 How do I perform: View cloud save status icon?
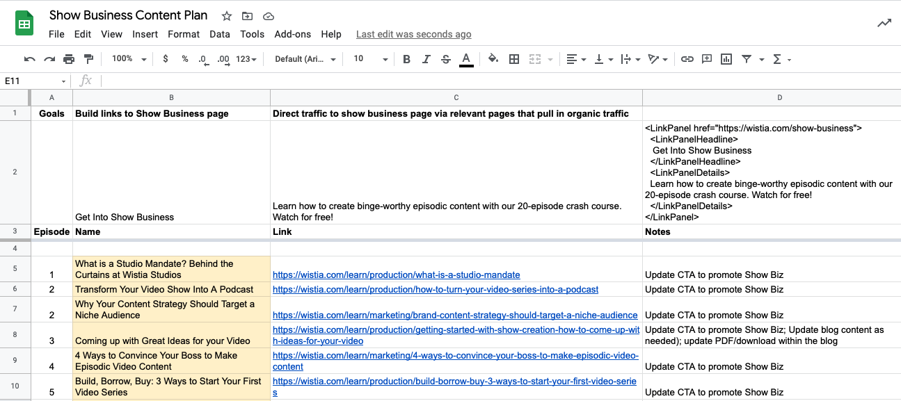click(269, 16)
